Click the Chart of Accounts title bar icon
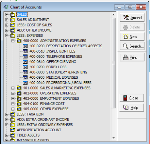The height and width of the screenshot is (144, 150). [x=6, y=7]
